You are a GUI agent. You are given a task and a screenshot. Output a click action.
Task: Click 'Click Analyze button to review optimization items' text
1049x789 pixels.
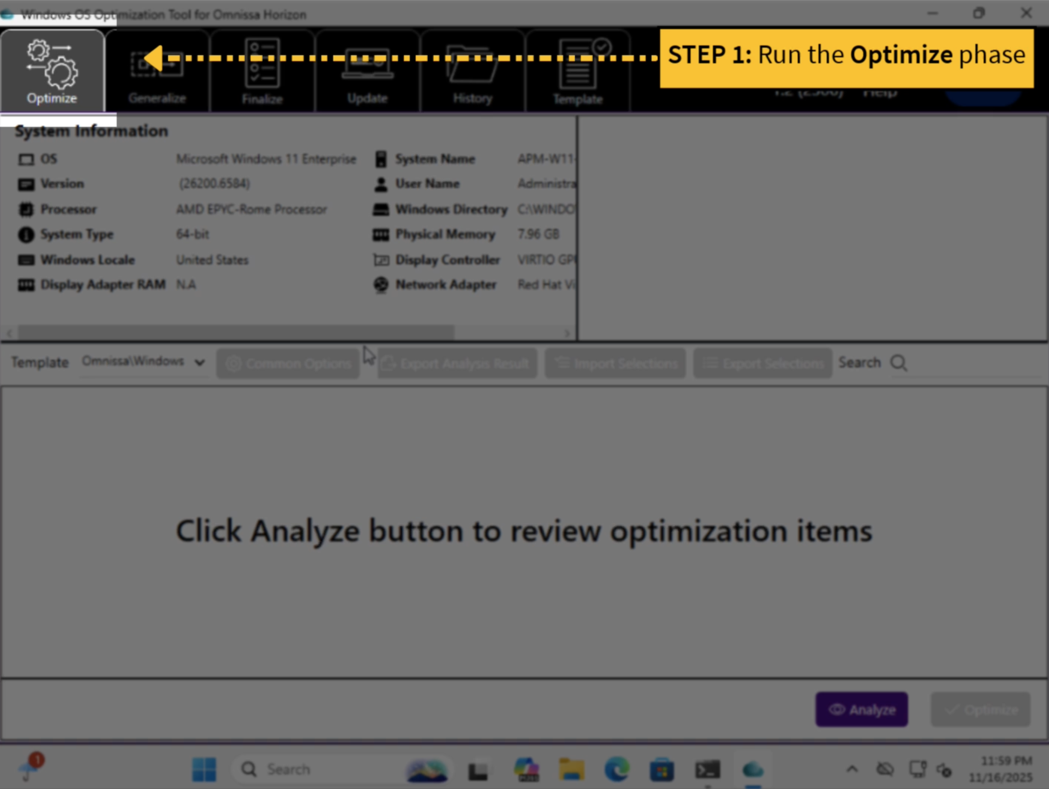[x=524, y=531]
